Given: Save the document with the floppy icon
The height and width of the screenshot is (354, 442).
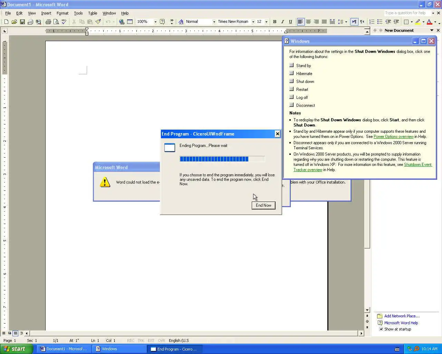Looking at the screenshot, I should (22, 21).
